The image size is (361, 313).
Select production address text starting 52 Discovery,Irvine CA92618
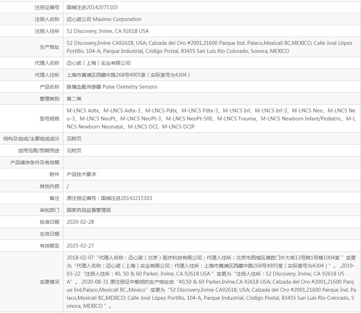click(x=209, y=47)
